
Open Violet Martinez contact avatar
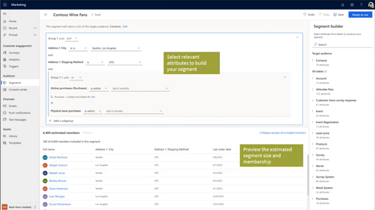45,157
